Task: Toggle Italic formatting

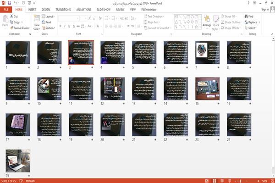Action: click(65, 26)
